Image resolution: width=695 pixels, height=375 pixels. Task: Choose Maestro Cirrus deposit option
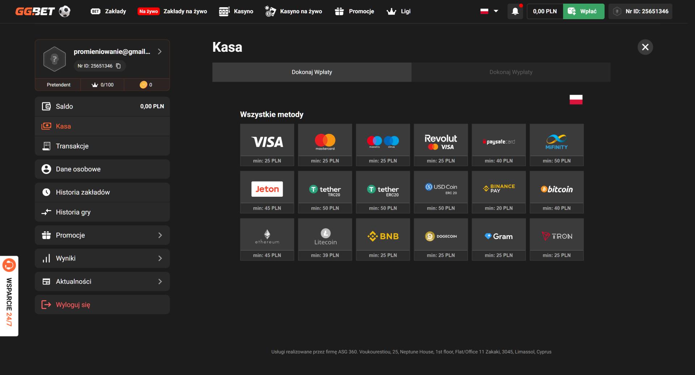point(383,145)
